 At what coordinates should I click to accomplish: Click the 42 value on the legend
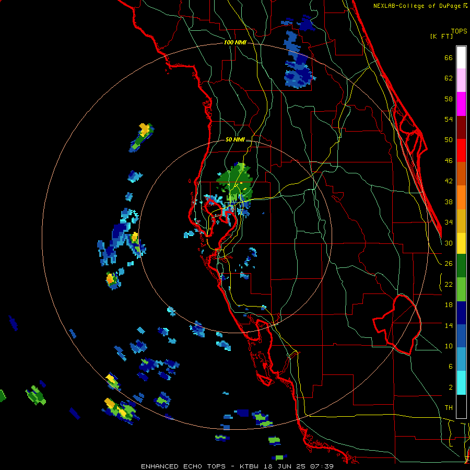click(449, 181)
